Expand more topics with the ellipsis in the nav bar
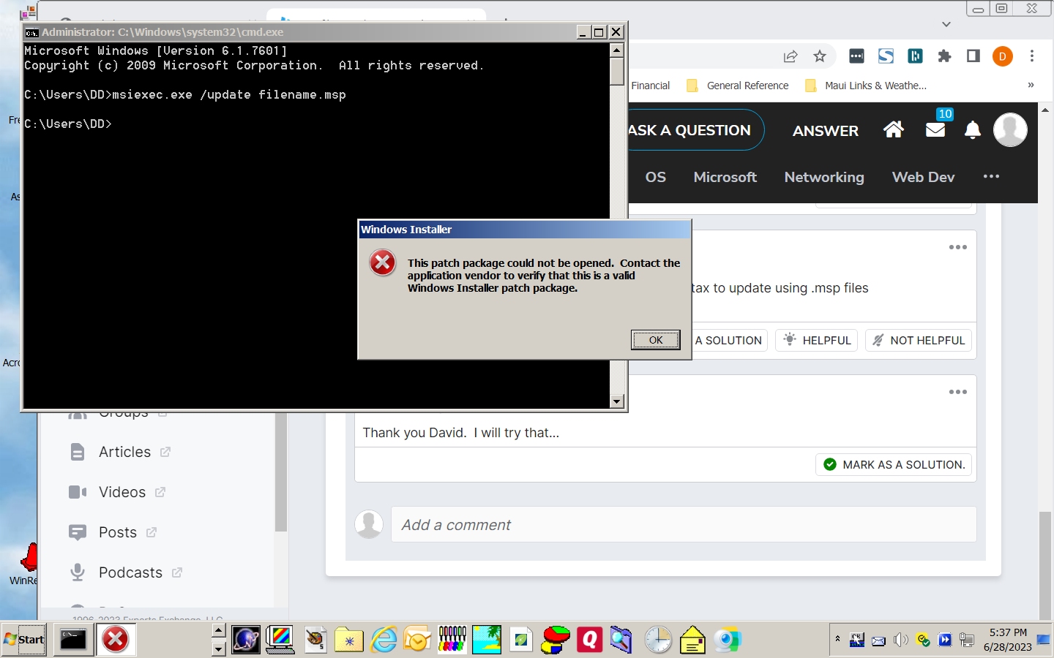This screenshot has height=658, width=1054. point(992,176)
